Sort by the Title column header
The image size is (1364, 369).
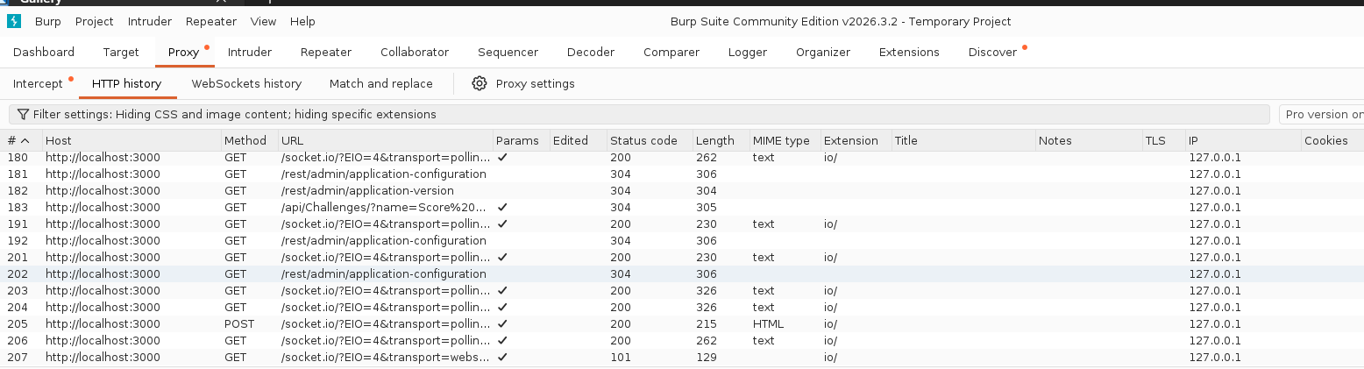coord(963,140)
